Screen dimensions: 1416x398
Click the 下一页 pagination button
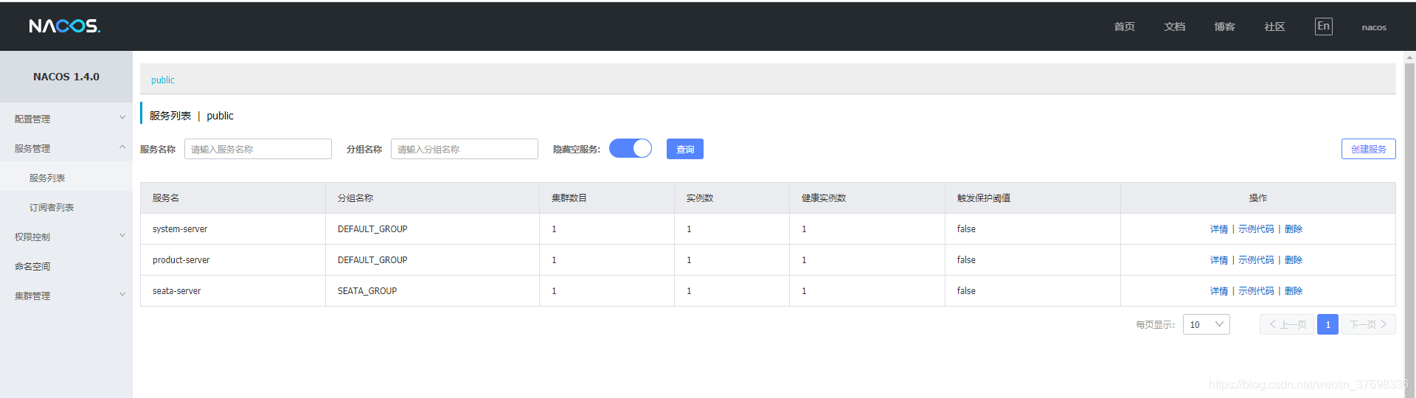tap(1368, 324)
